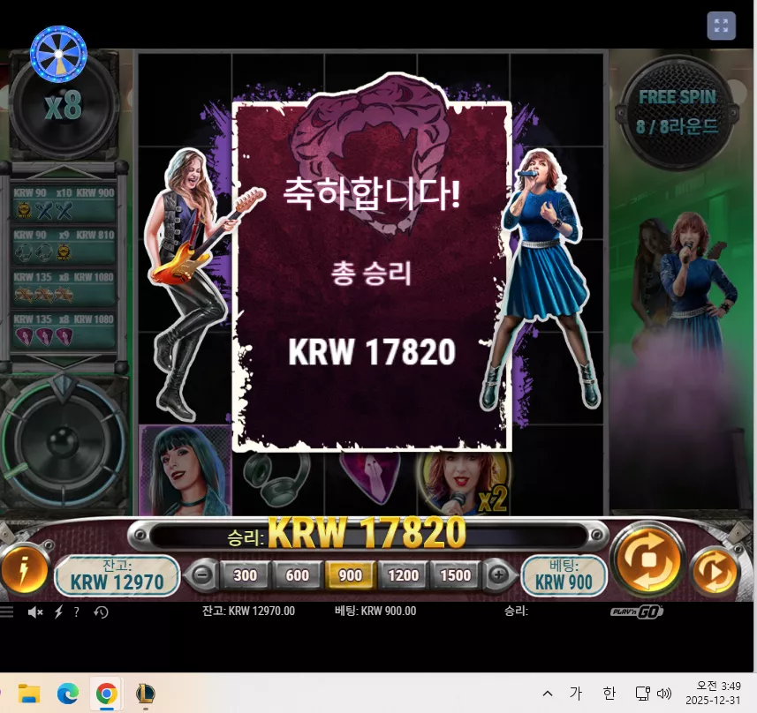Screen dimensions: 757x713
Task: Toggle fullscreen mode icon
Action: click(722, 26)
